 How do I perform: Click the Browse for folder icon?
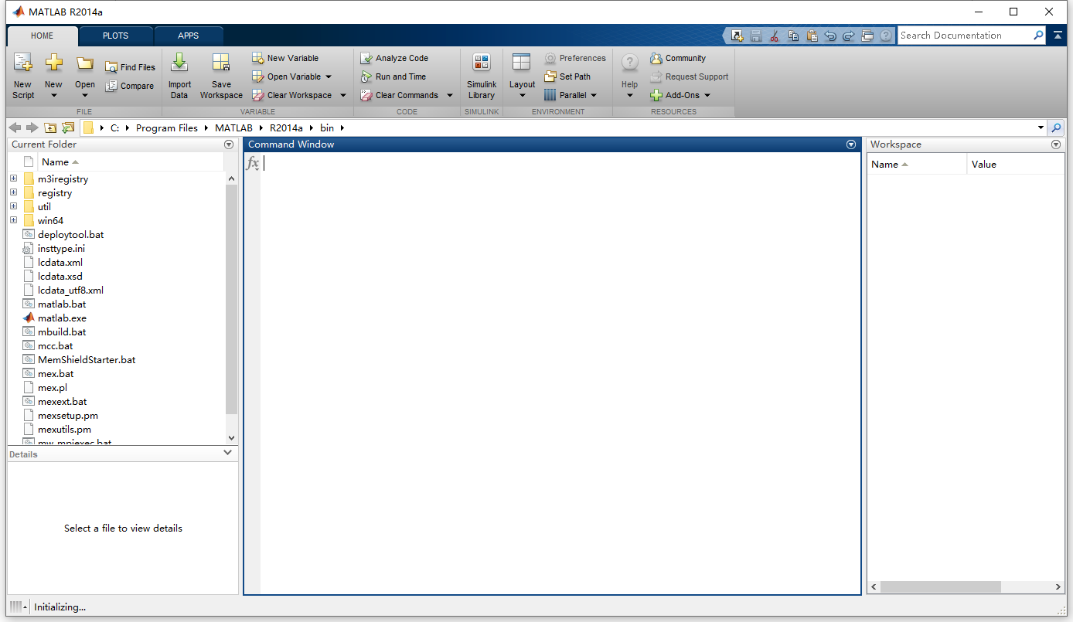pos(68,127)
